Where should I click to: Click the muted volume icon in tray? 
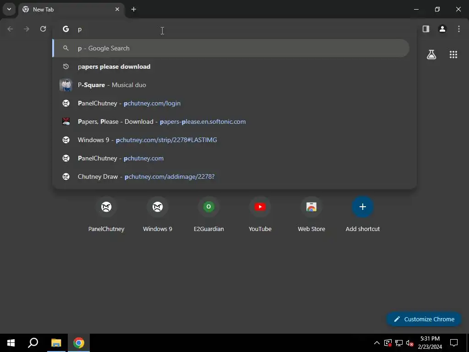(410, 343)
